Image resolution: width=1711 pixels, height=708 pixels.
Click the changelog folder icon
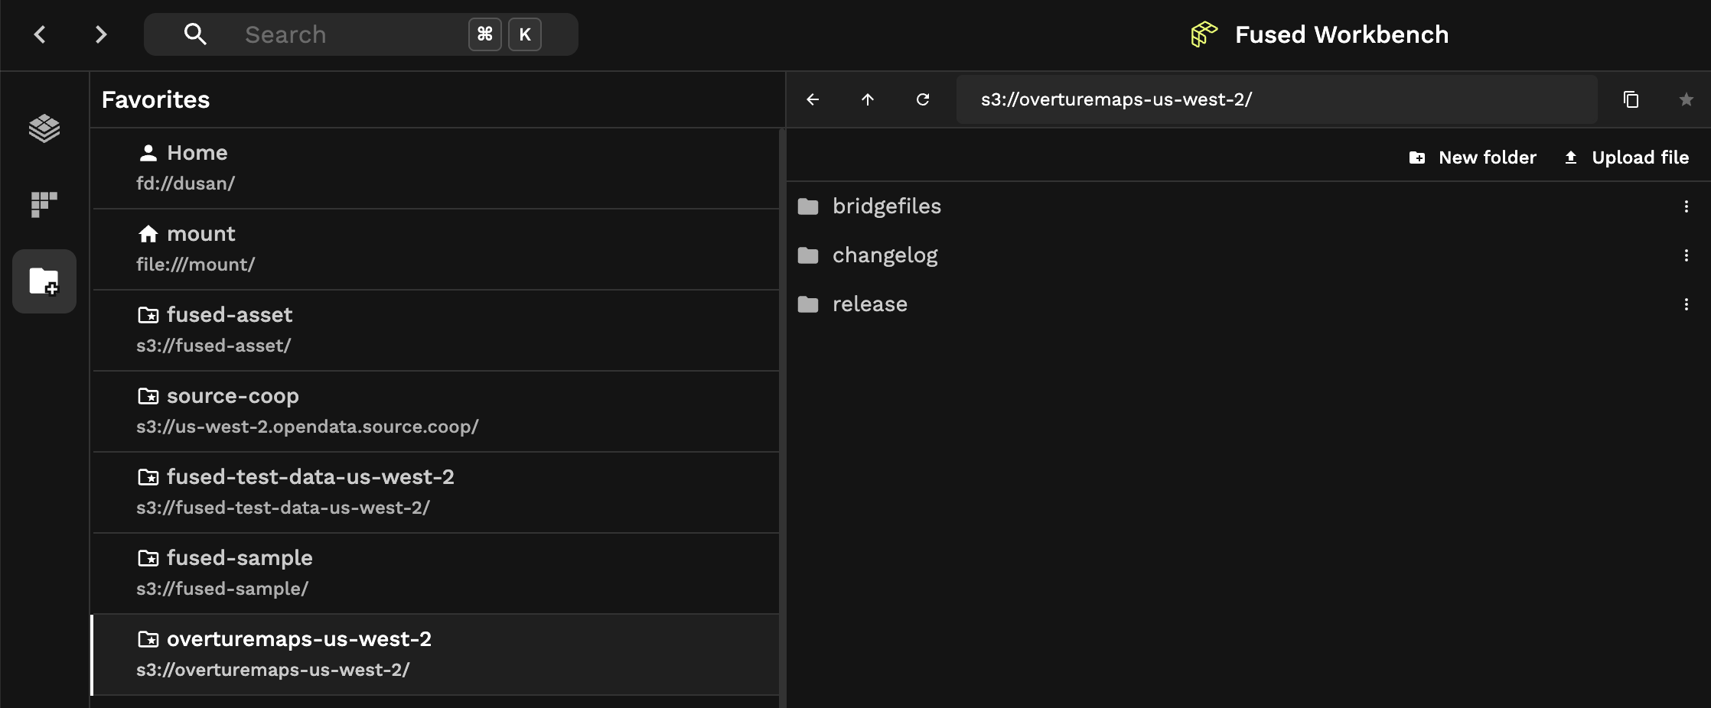pos(808,255)
